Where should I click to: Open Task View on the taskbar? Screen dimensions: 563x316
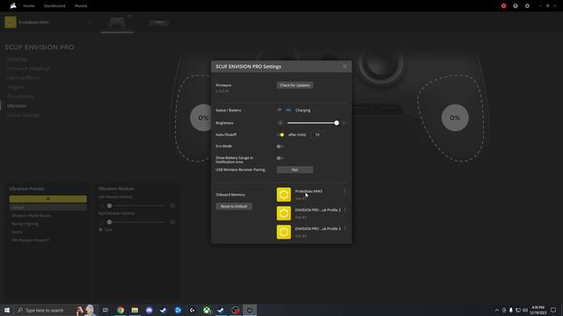coord(106,310)
